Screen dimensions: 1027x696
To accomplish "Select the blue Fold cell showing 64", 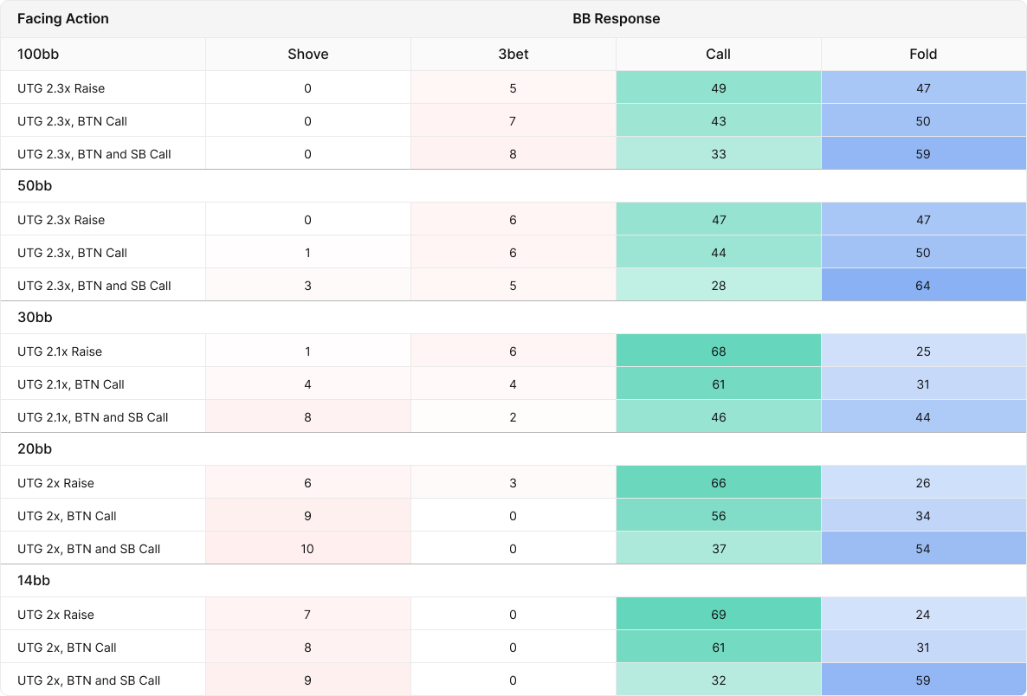I will tap(923, 286).
